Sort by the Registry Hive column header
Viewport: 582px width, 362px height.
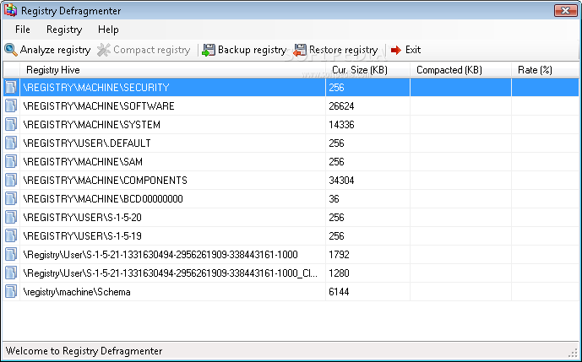(x=173, y=70)
